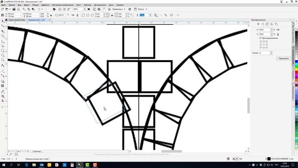Click the Копии count stepper
Screen dimensions: 298x168
[x=271, y=53]
